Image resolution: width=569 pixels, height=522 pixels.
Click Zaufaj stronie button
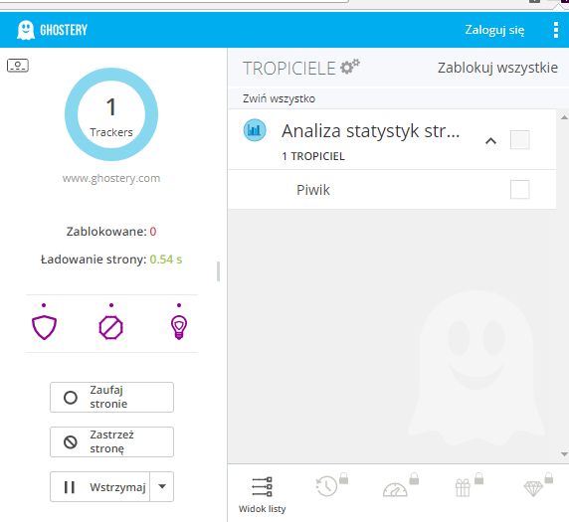click(x=111, y=397)
